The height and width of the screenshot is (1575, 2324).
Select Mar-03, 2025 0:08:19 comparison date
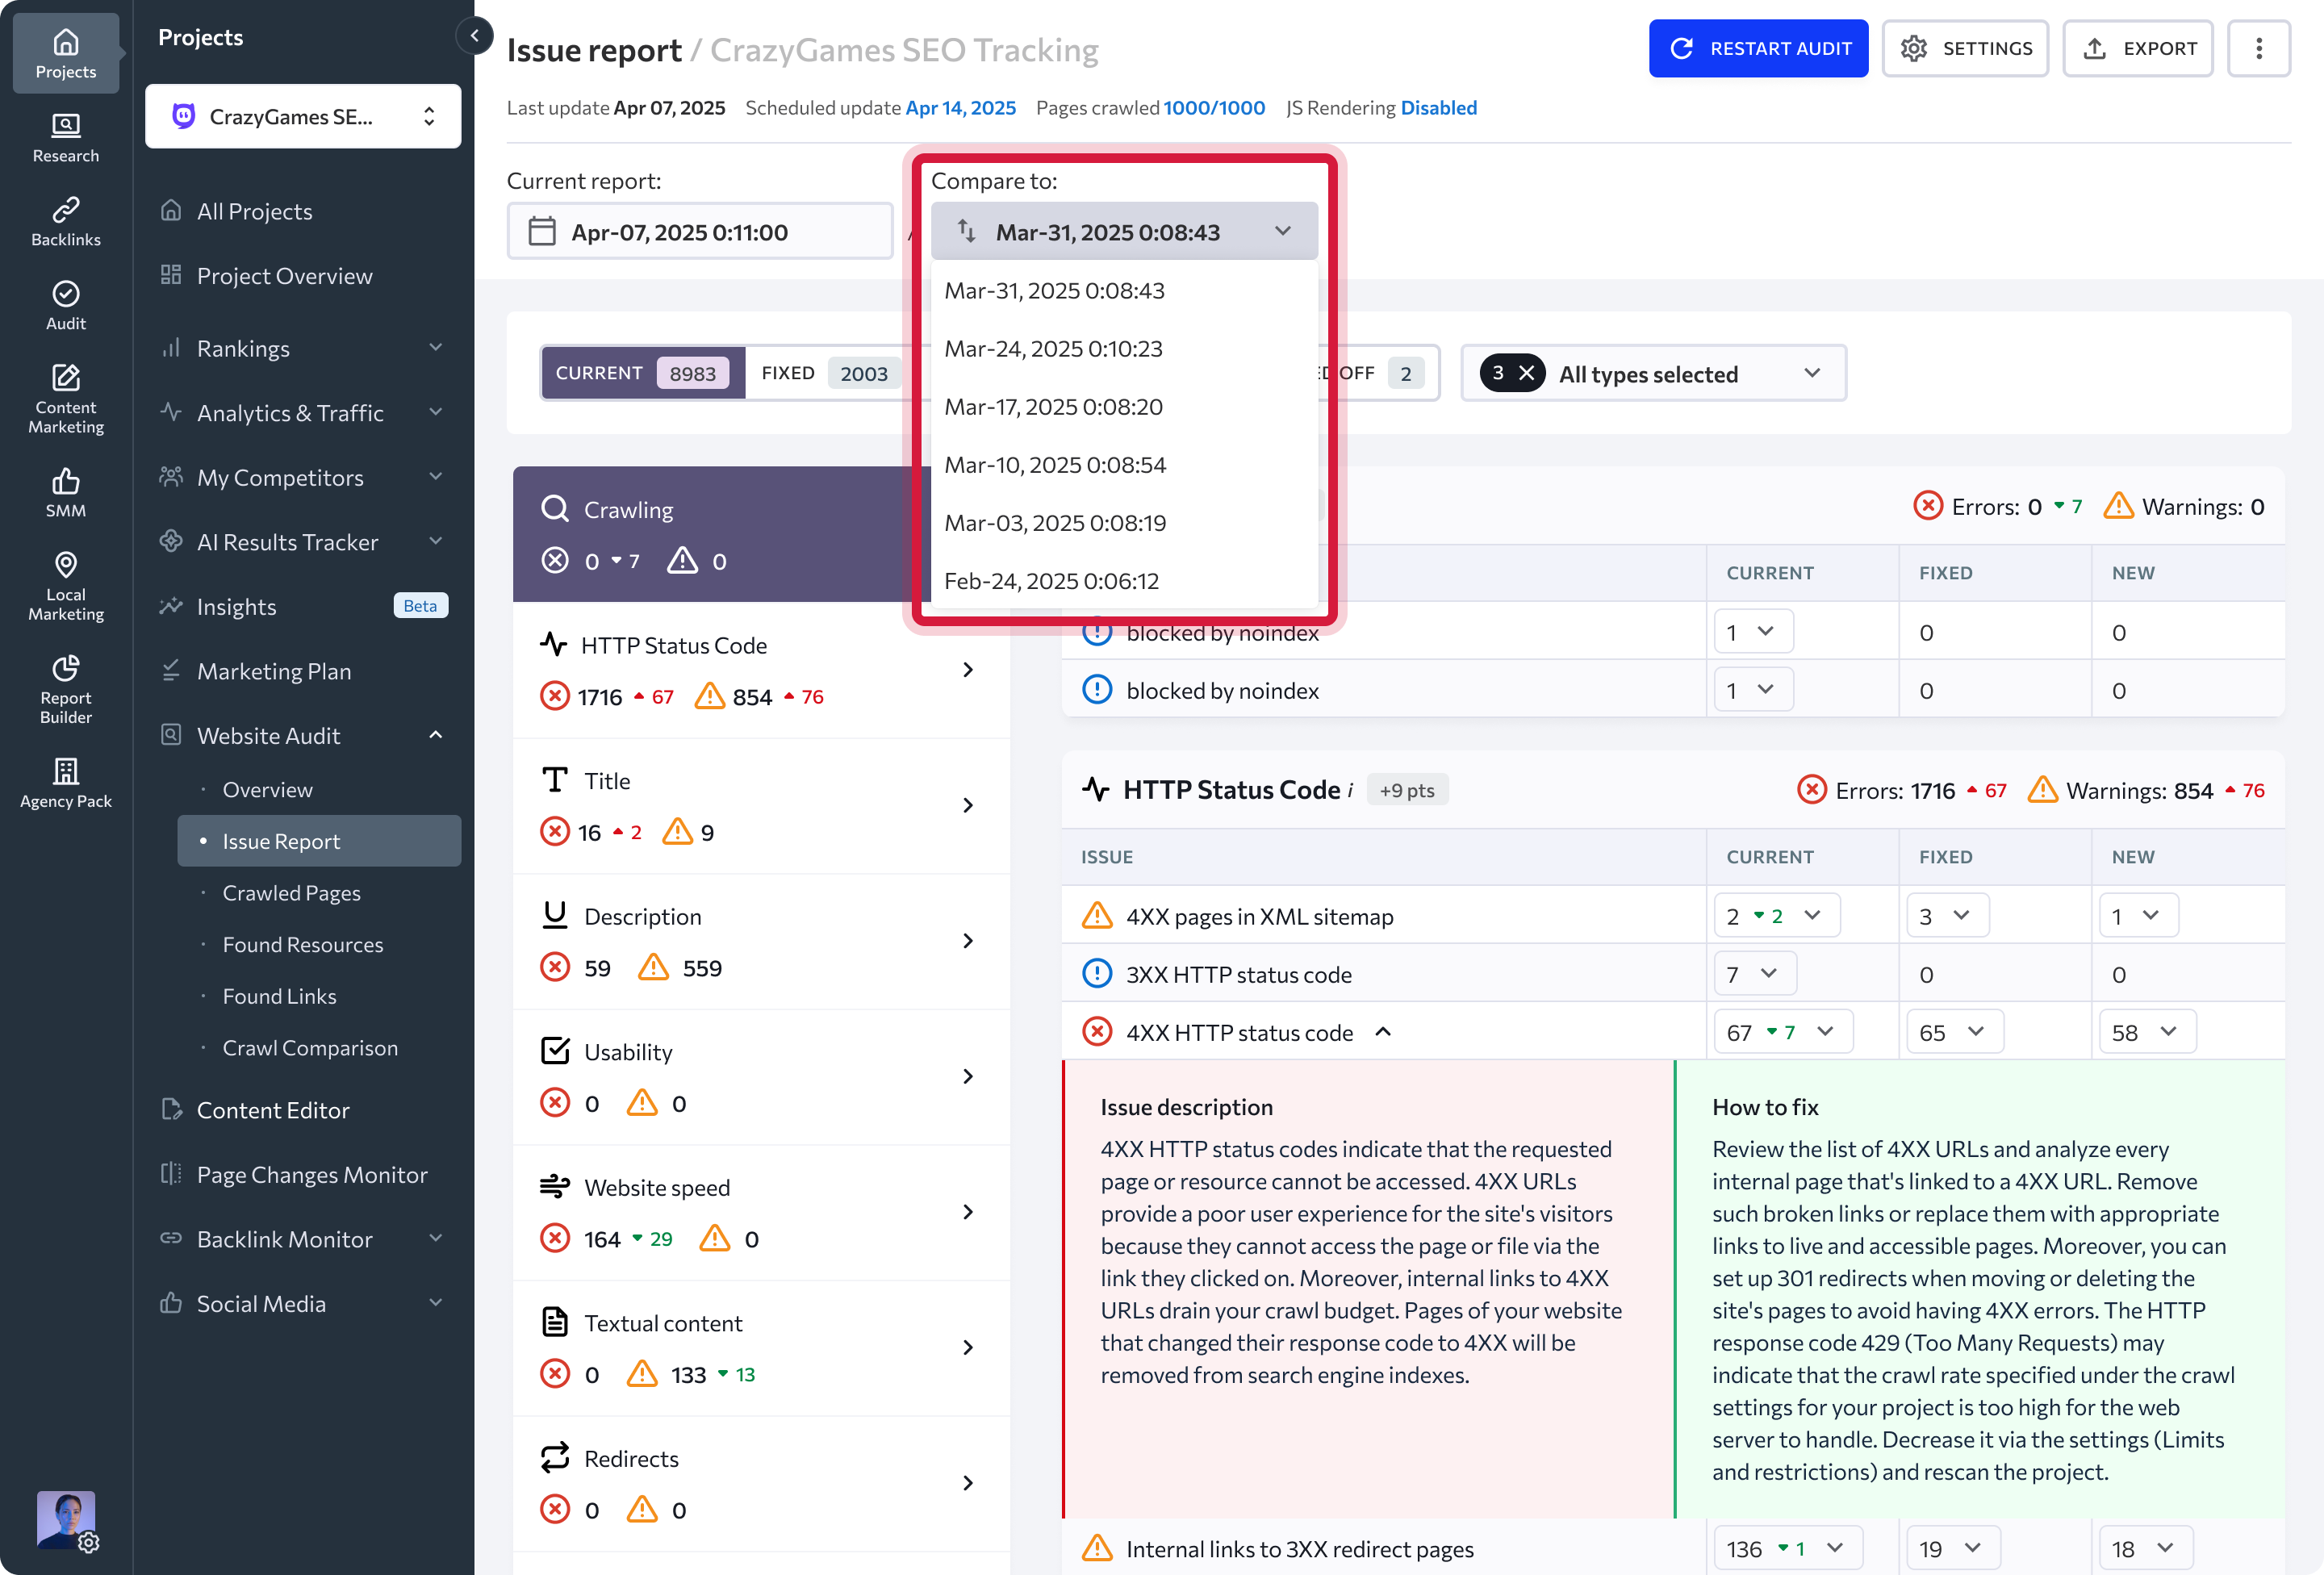tap(1123, 522)
